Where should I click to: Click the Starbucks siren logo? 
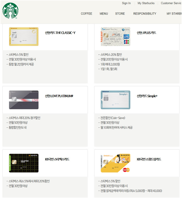coord(10,11)
